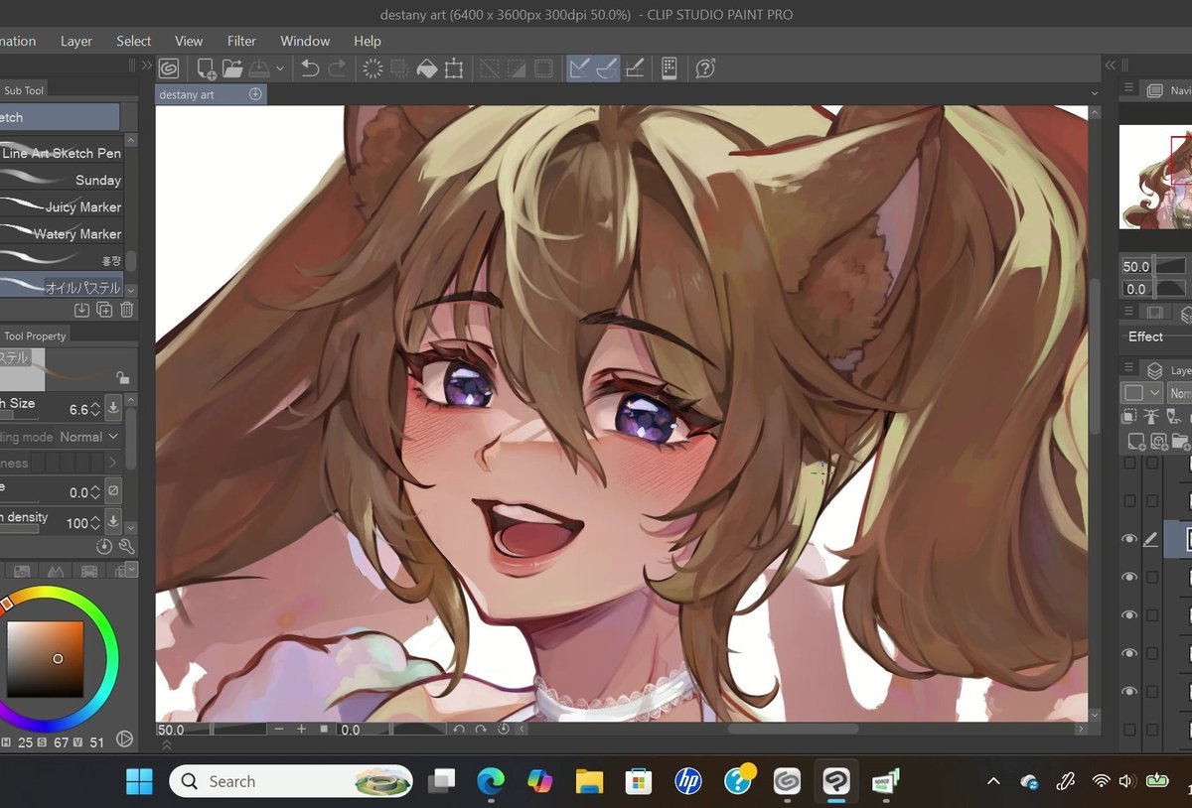
Task: Fill with the paint bucket icon
Action: (427, 68)
